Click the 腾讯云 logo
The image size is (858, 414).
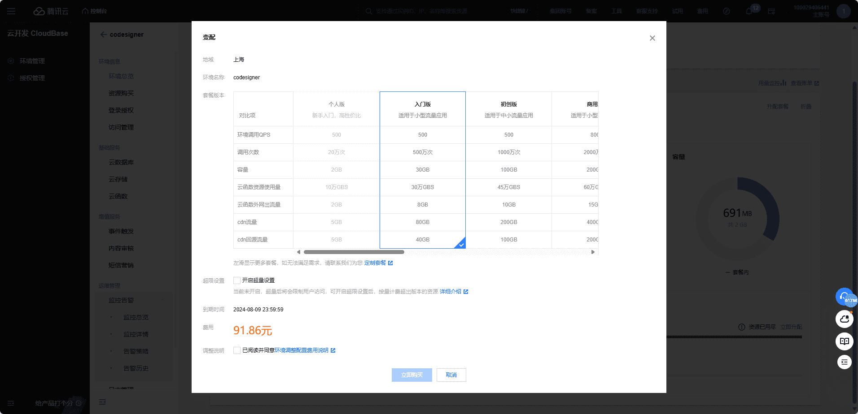(x=51, y=11)
